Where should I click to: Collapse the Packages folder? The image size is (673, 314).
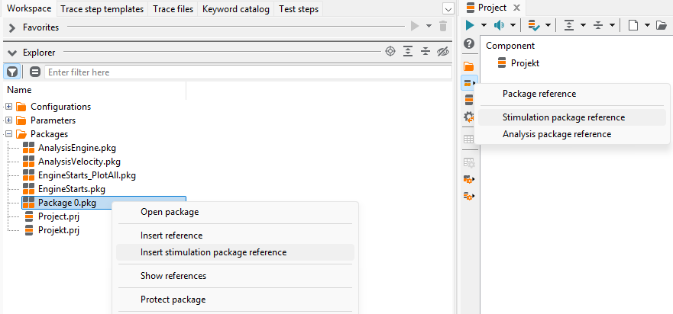pos(8,133)
